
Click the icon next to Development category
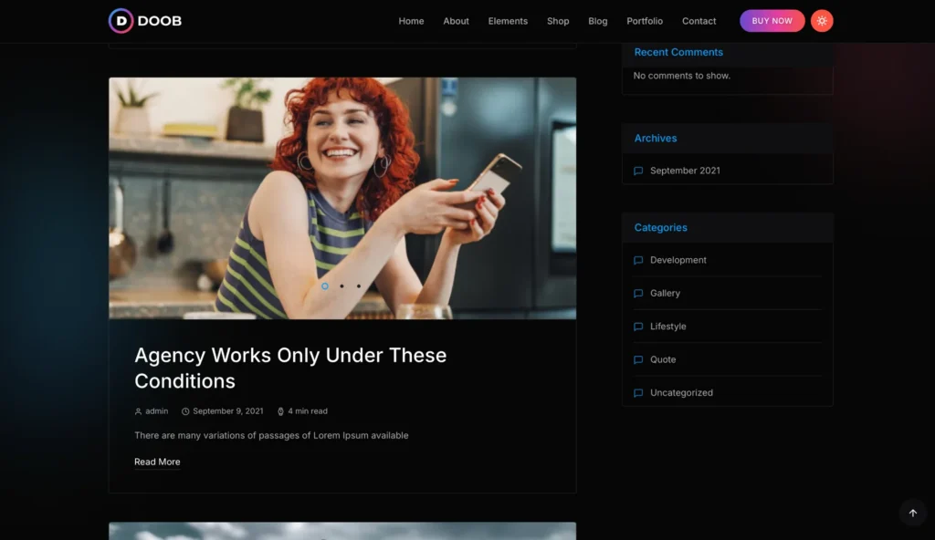638,260
